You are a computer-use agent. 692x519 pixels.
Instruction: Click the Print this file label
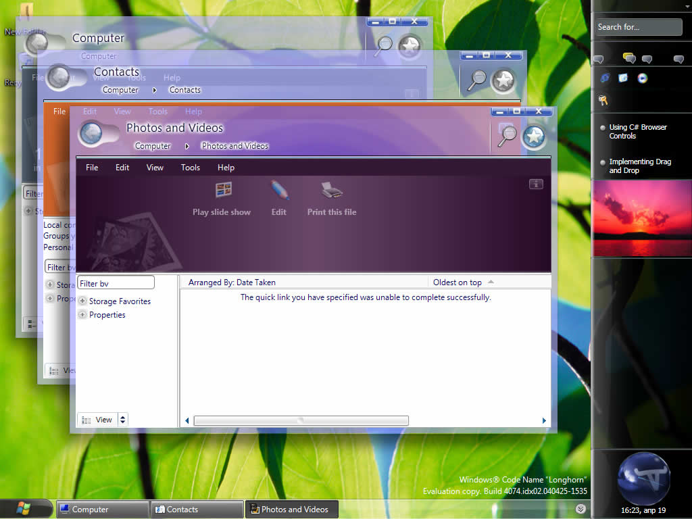[332, 212]
